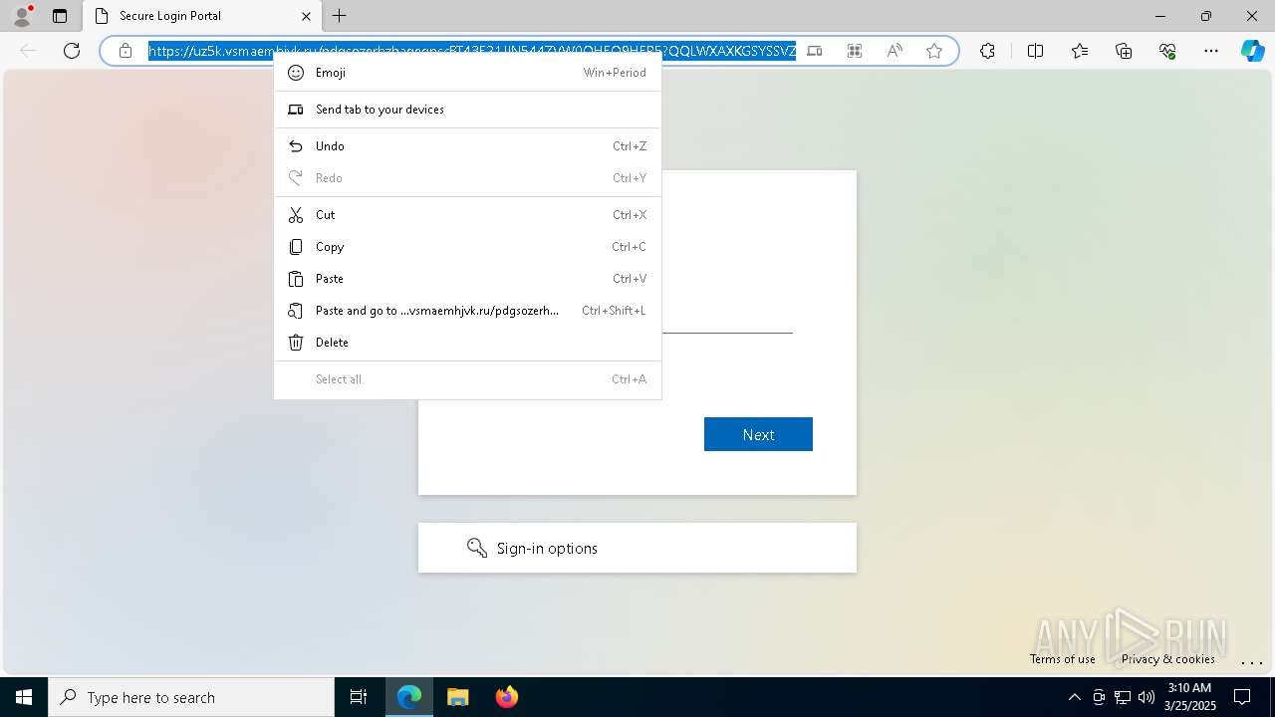Open the clock showing 3:10 AM
Screen dimensions: 1275x717
tap(1188, 697)
